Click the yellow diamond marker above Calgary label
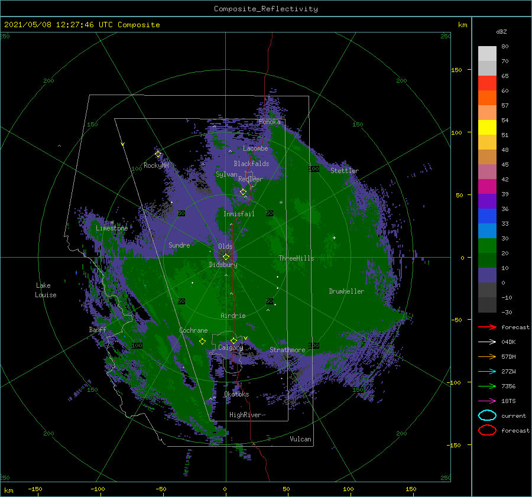The width and height of the screenshot is (532, 497). click(233, 340)
